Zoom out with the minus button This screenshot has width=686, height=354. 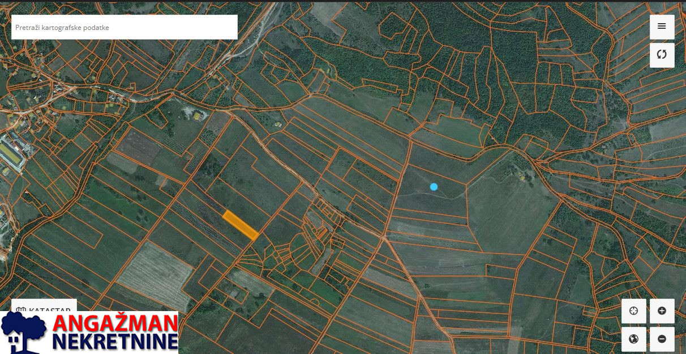(662, 339)
